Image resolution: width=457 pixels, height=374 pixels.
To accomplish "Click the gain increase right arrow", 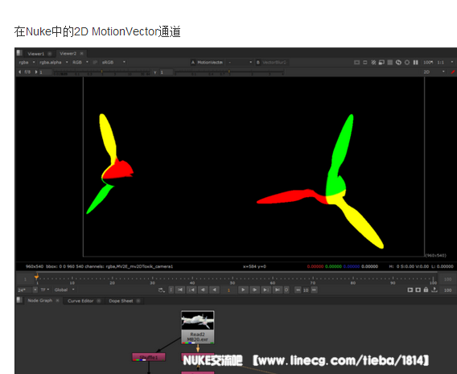I will (36, 72).
